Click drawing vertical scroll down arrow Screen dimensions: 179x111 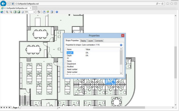tap(176, 105)
